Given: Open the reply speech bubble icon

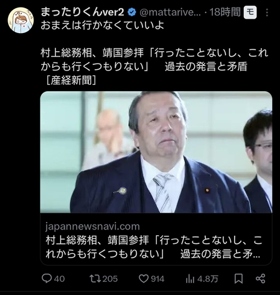Looking at the screenshot, I should (47, 278).
